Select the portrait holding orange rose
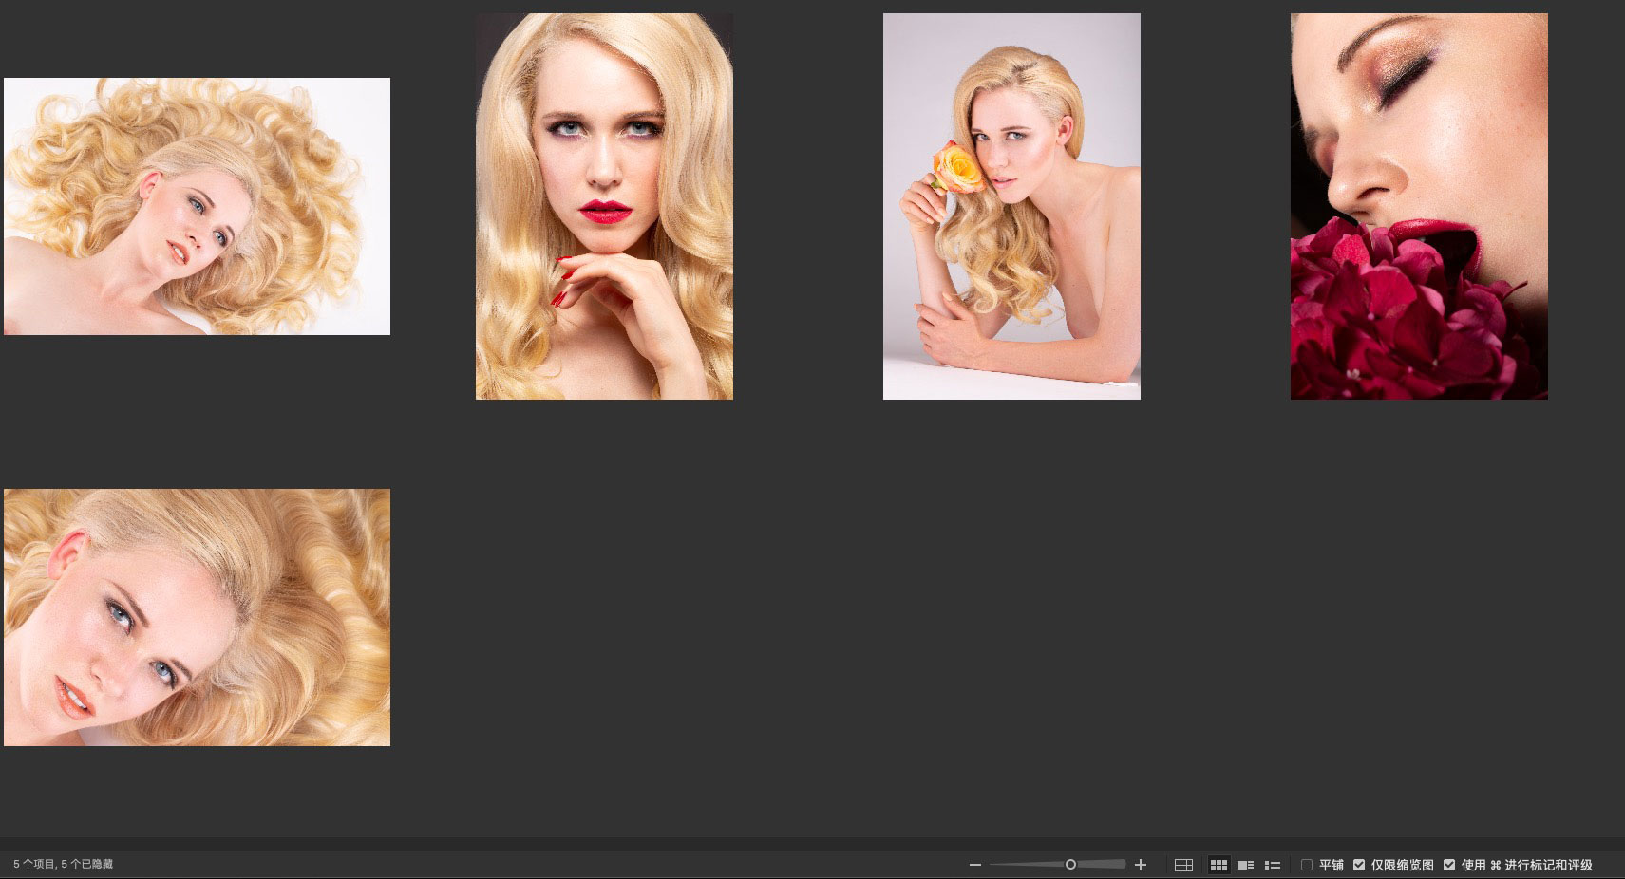 point(1011,206)
